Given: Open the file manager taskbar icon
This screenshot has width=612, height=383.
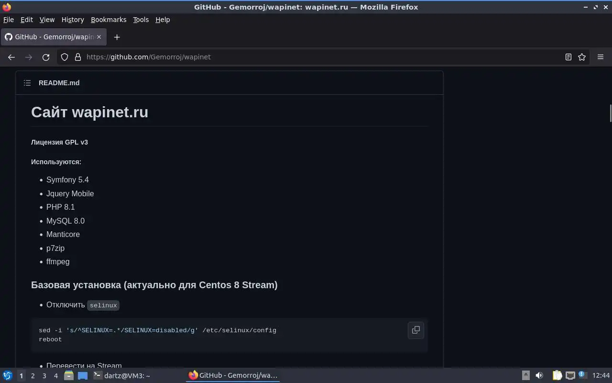Looking at the screenshot, I should click(x=69, y=375).
